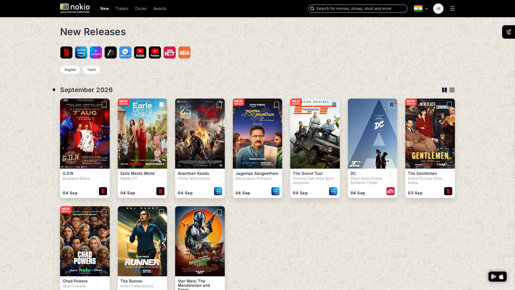Screen dimensions: 515x290
Task: Open the JK profile avatar
Action: [x=438, y=9]
